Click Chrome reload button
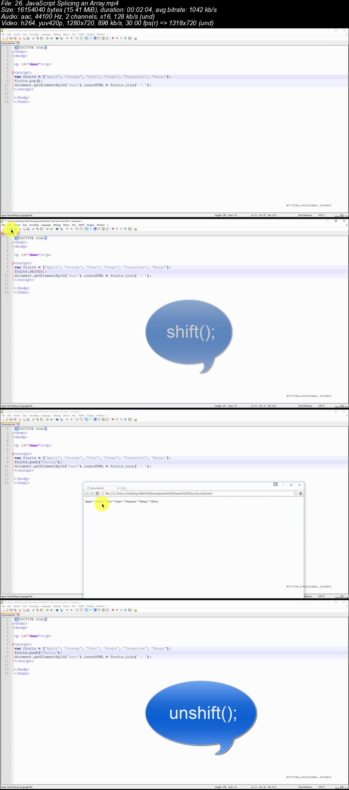The width and height of the screenshot is (349, 790). click(x=97, y=493)
